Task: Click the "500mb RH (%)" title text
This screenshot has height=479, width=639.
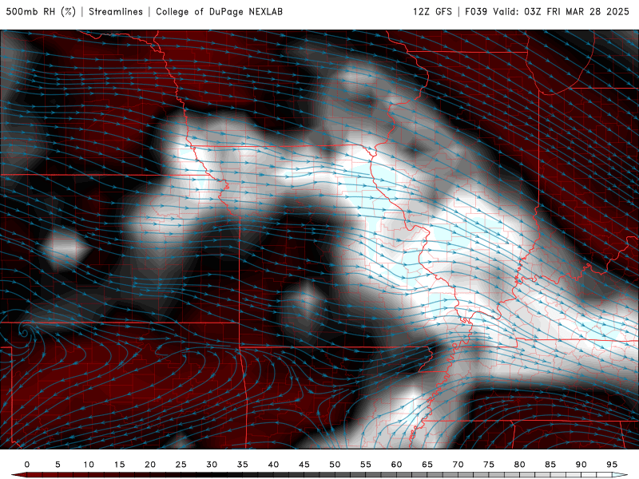Action: [41, 11]
